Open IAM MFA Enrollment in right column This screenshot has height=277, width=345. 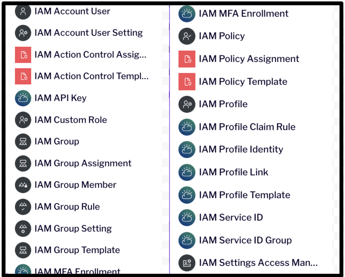243,14
